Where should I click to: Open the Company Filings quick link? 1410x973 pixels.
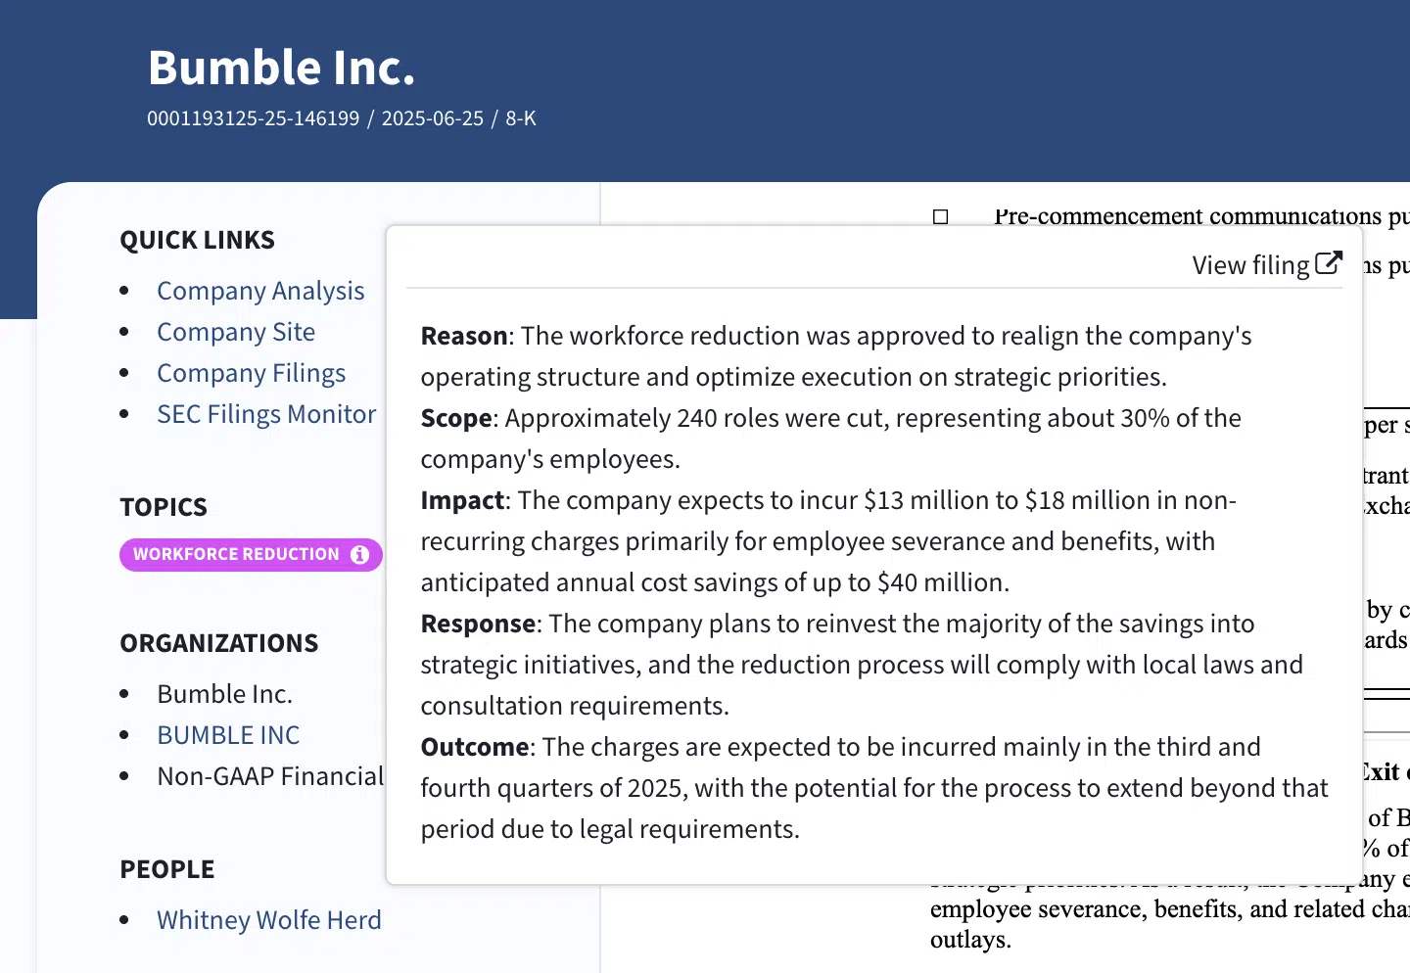(251, 373)
